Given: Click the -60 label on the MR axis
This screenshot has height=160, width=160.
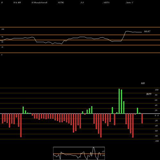Looking at the screenshot, I should tap(156, 131).
